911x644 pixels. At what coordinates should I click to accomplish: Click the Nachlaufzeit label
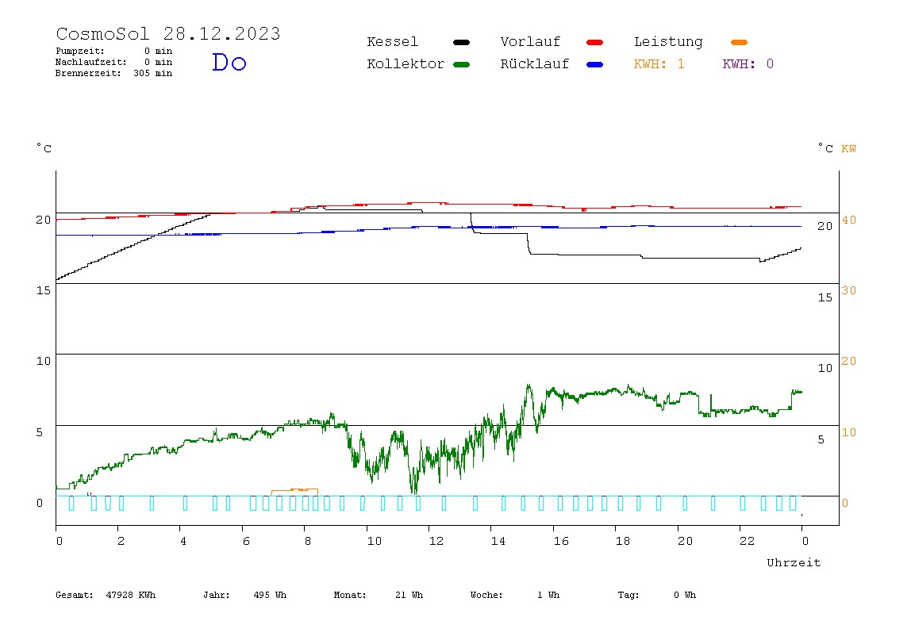point(90,62)
